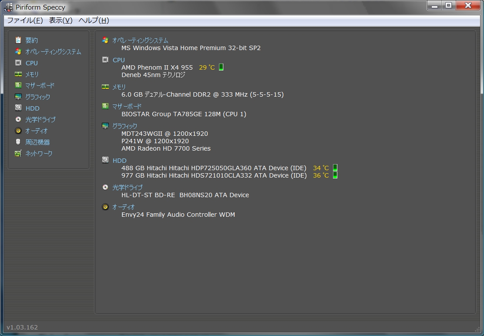Viewport: 484px width, 336px height.
Task: Click the HDD temperature value 36 °C
Action: [x=321, y=175]
